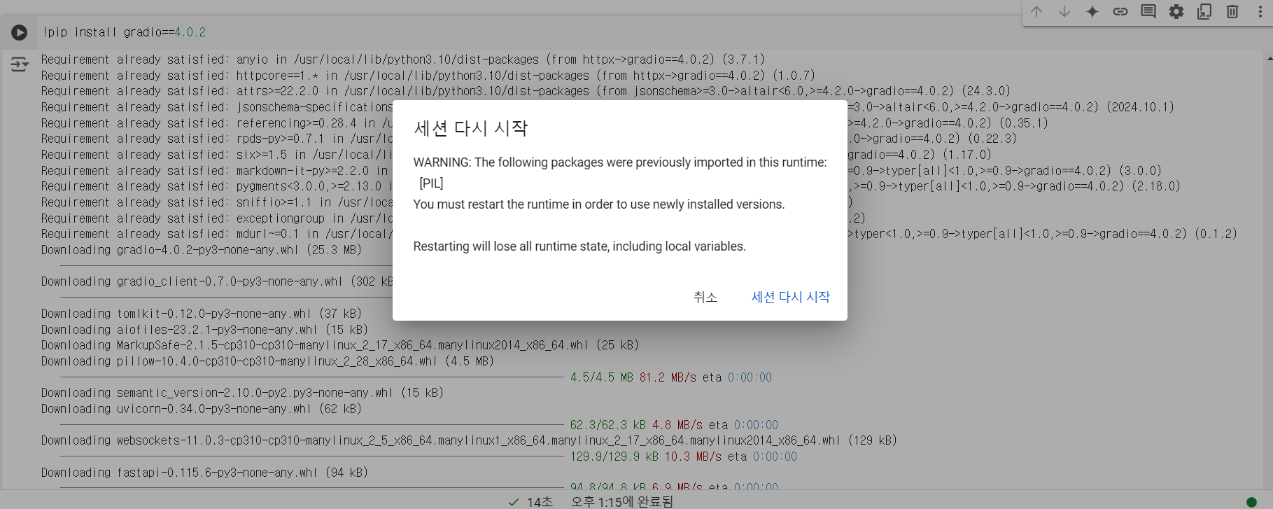Select 'Downloading gradio_client-0.7.0' output line
Screen dimensions: 1273x509
tap(217, 281)
